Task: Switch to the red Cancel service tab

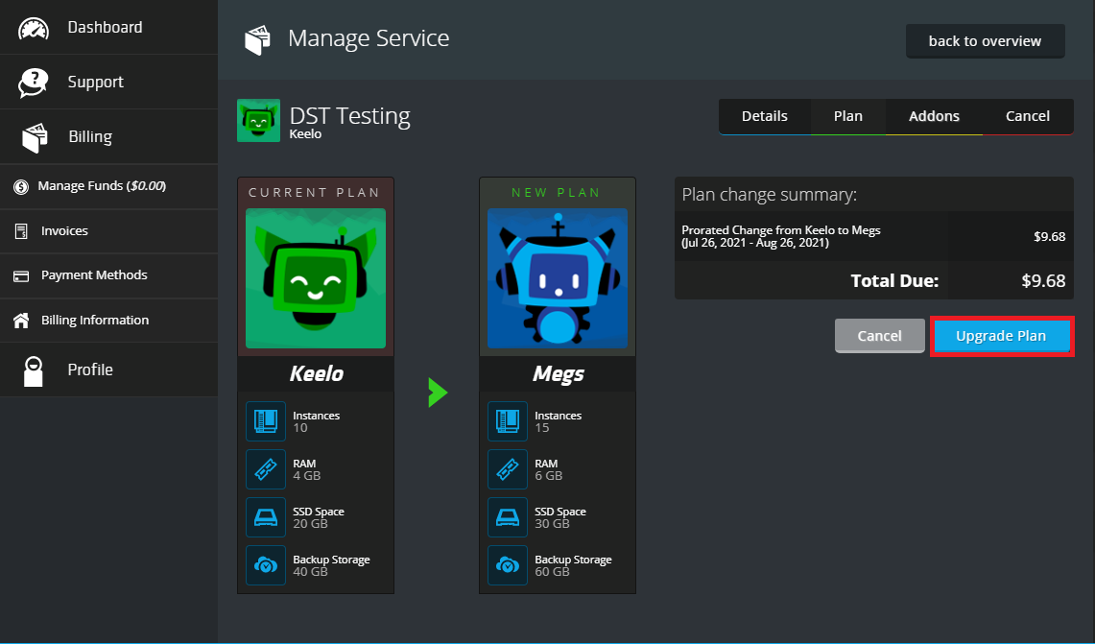Action: (1027, 117)
